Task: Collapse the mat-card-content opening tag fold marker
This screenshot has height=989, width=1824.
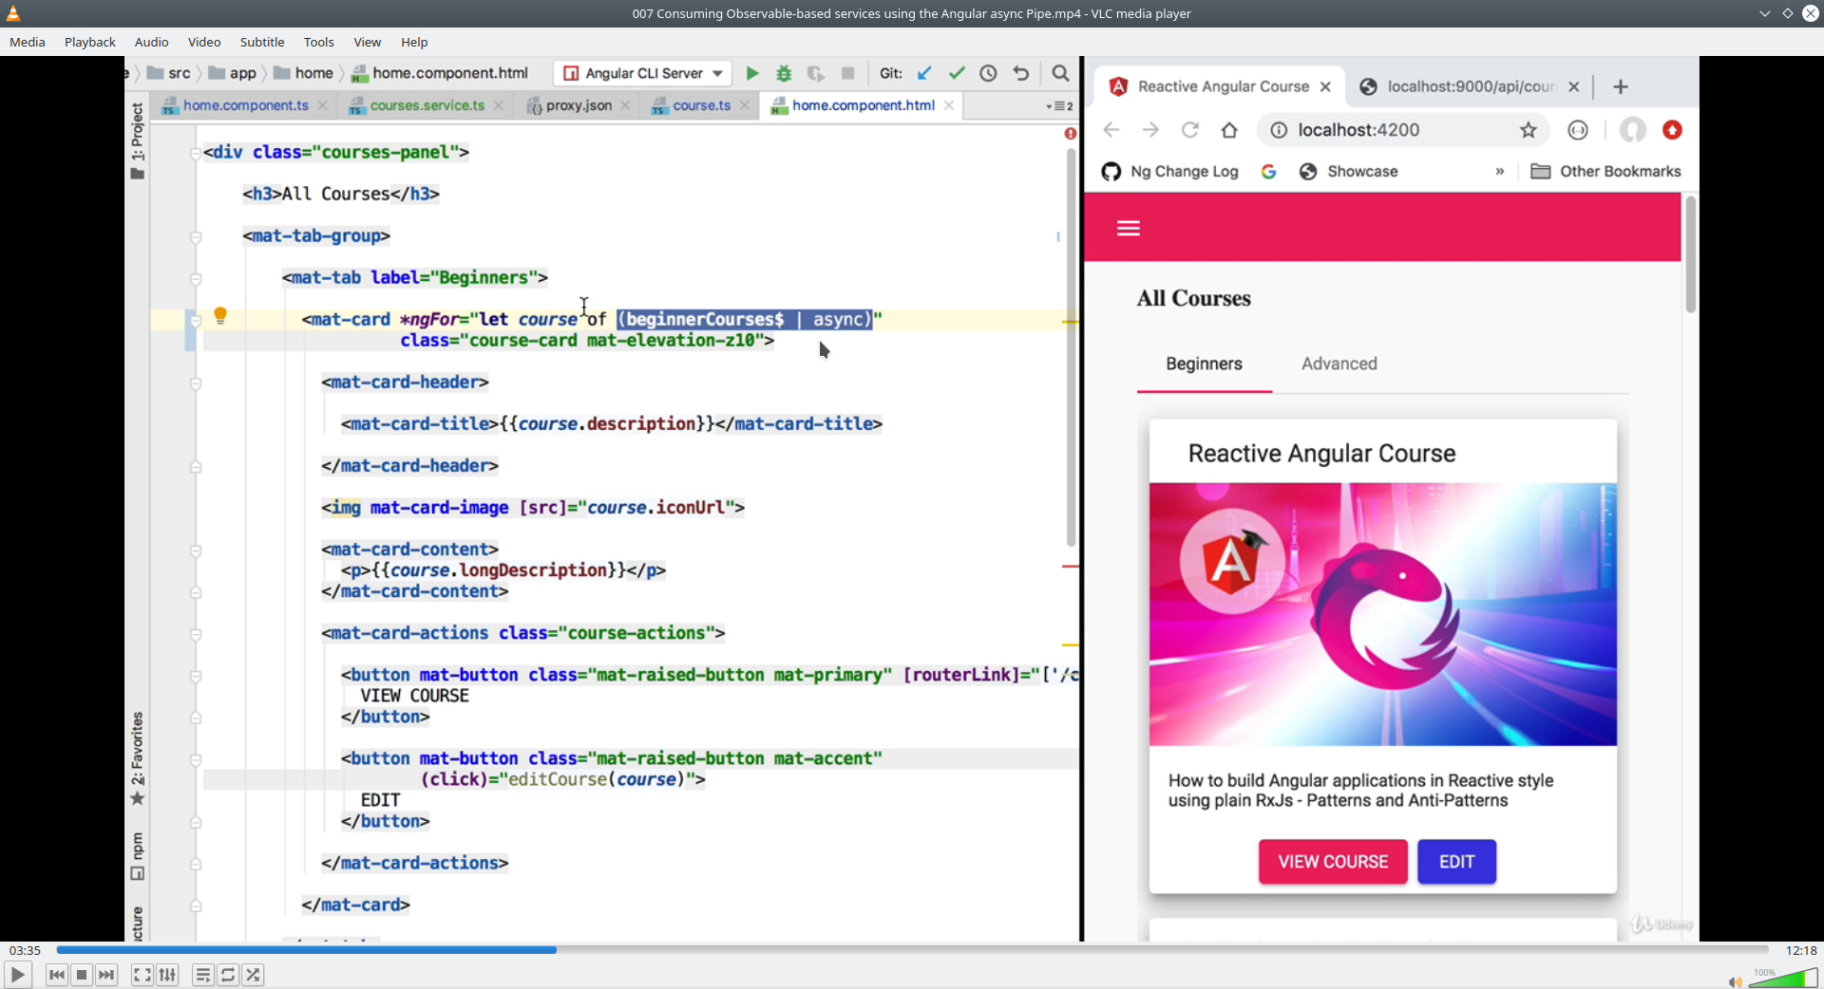Action: 196,550
